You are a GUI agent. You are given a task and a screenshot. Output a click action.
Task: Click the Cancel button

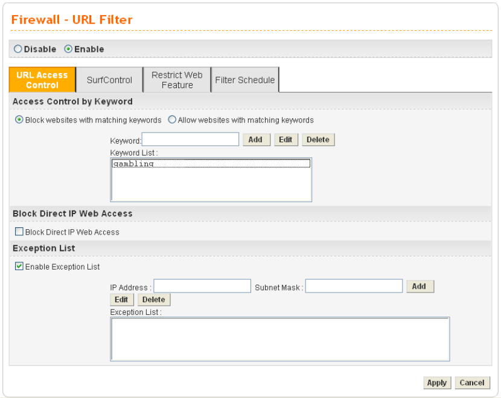471,382
